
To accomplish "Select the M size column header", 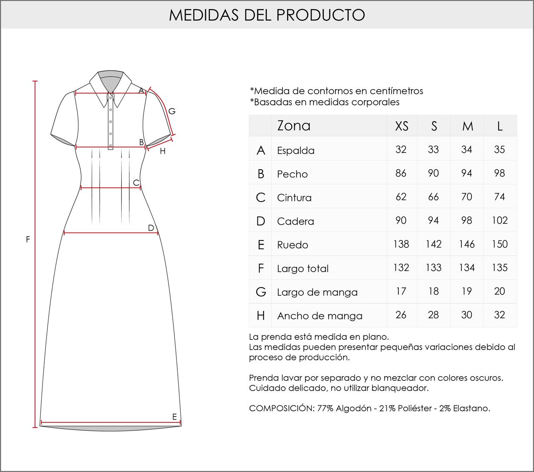I will tap(467, 126).
